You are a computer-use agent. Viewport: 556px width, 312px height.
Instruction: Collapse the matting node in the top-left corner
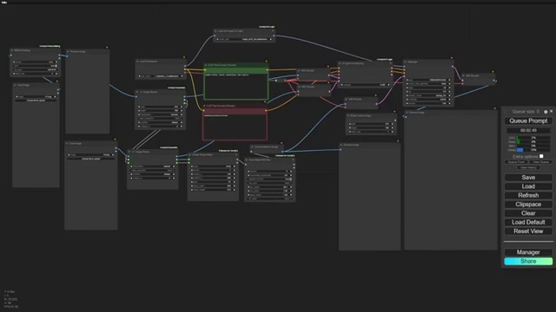11,50
